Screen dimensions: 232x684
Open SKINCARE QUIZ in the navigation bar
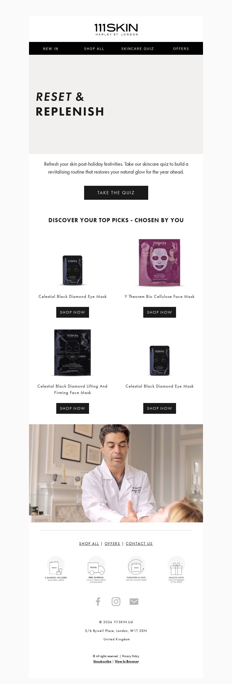click(x=138, y=49)
